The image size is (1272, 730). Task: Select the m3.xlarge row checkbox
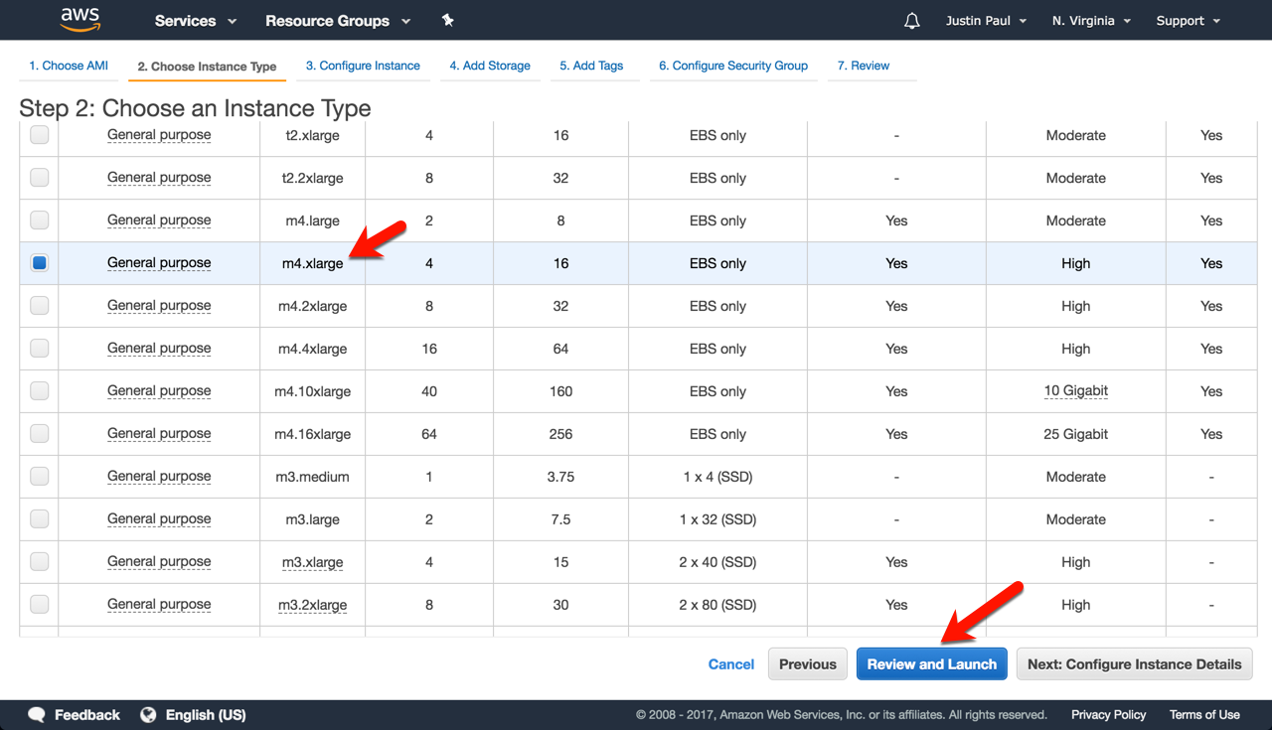point(39,562)
